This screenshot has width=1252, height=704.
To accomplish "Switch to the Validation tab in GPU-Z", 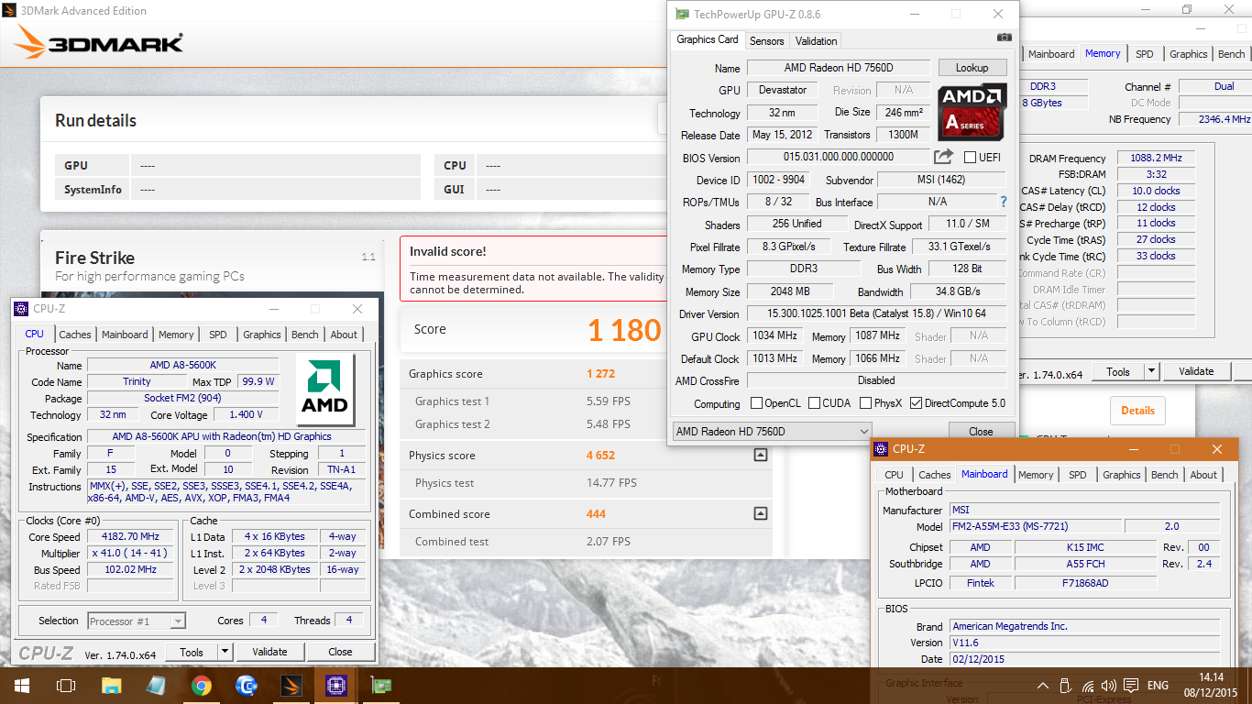I will [x=816, y=41].
